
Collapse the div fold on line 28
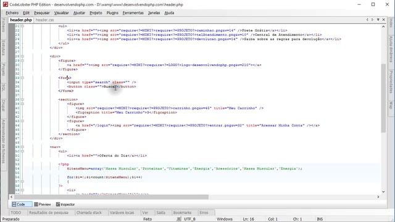(x=22, y=56)
